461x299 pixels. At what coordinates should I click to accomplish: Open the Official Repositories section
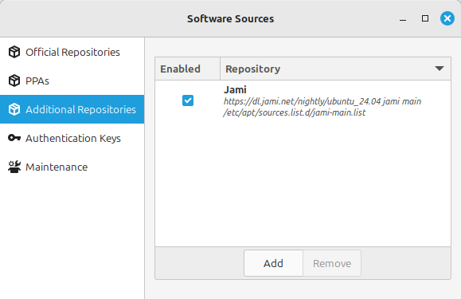click(72, 52)
